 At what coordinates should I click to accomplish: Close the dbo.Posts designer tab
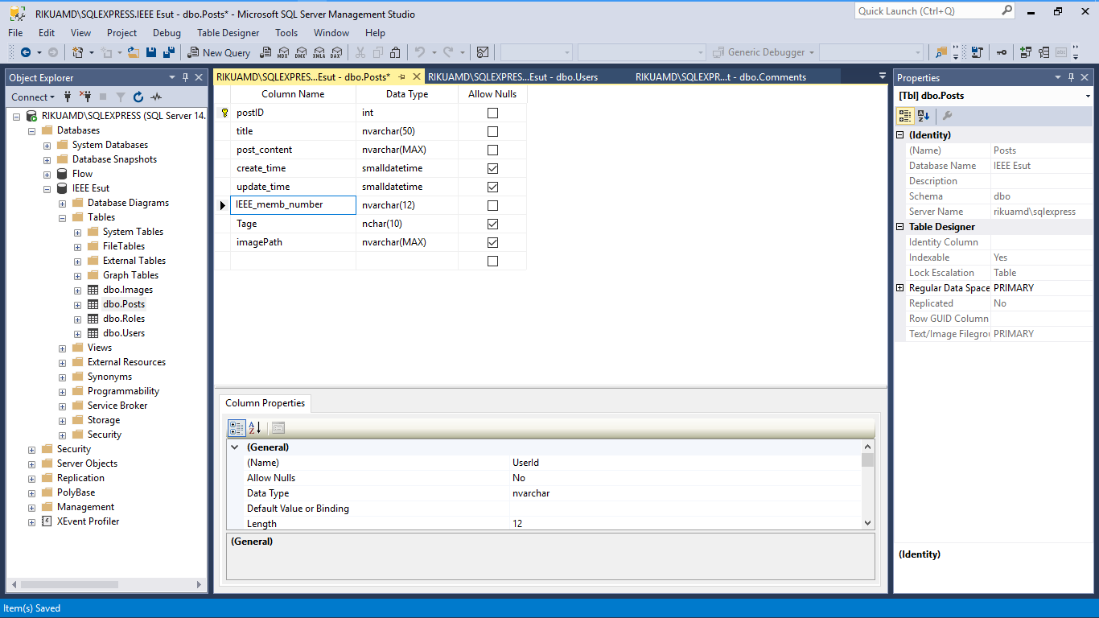coord(417,77)
